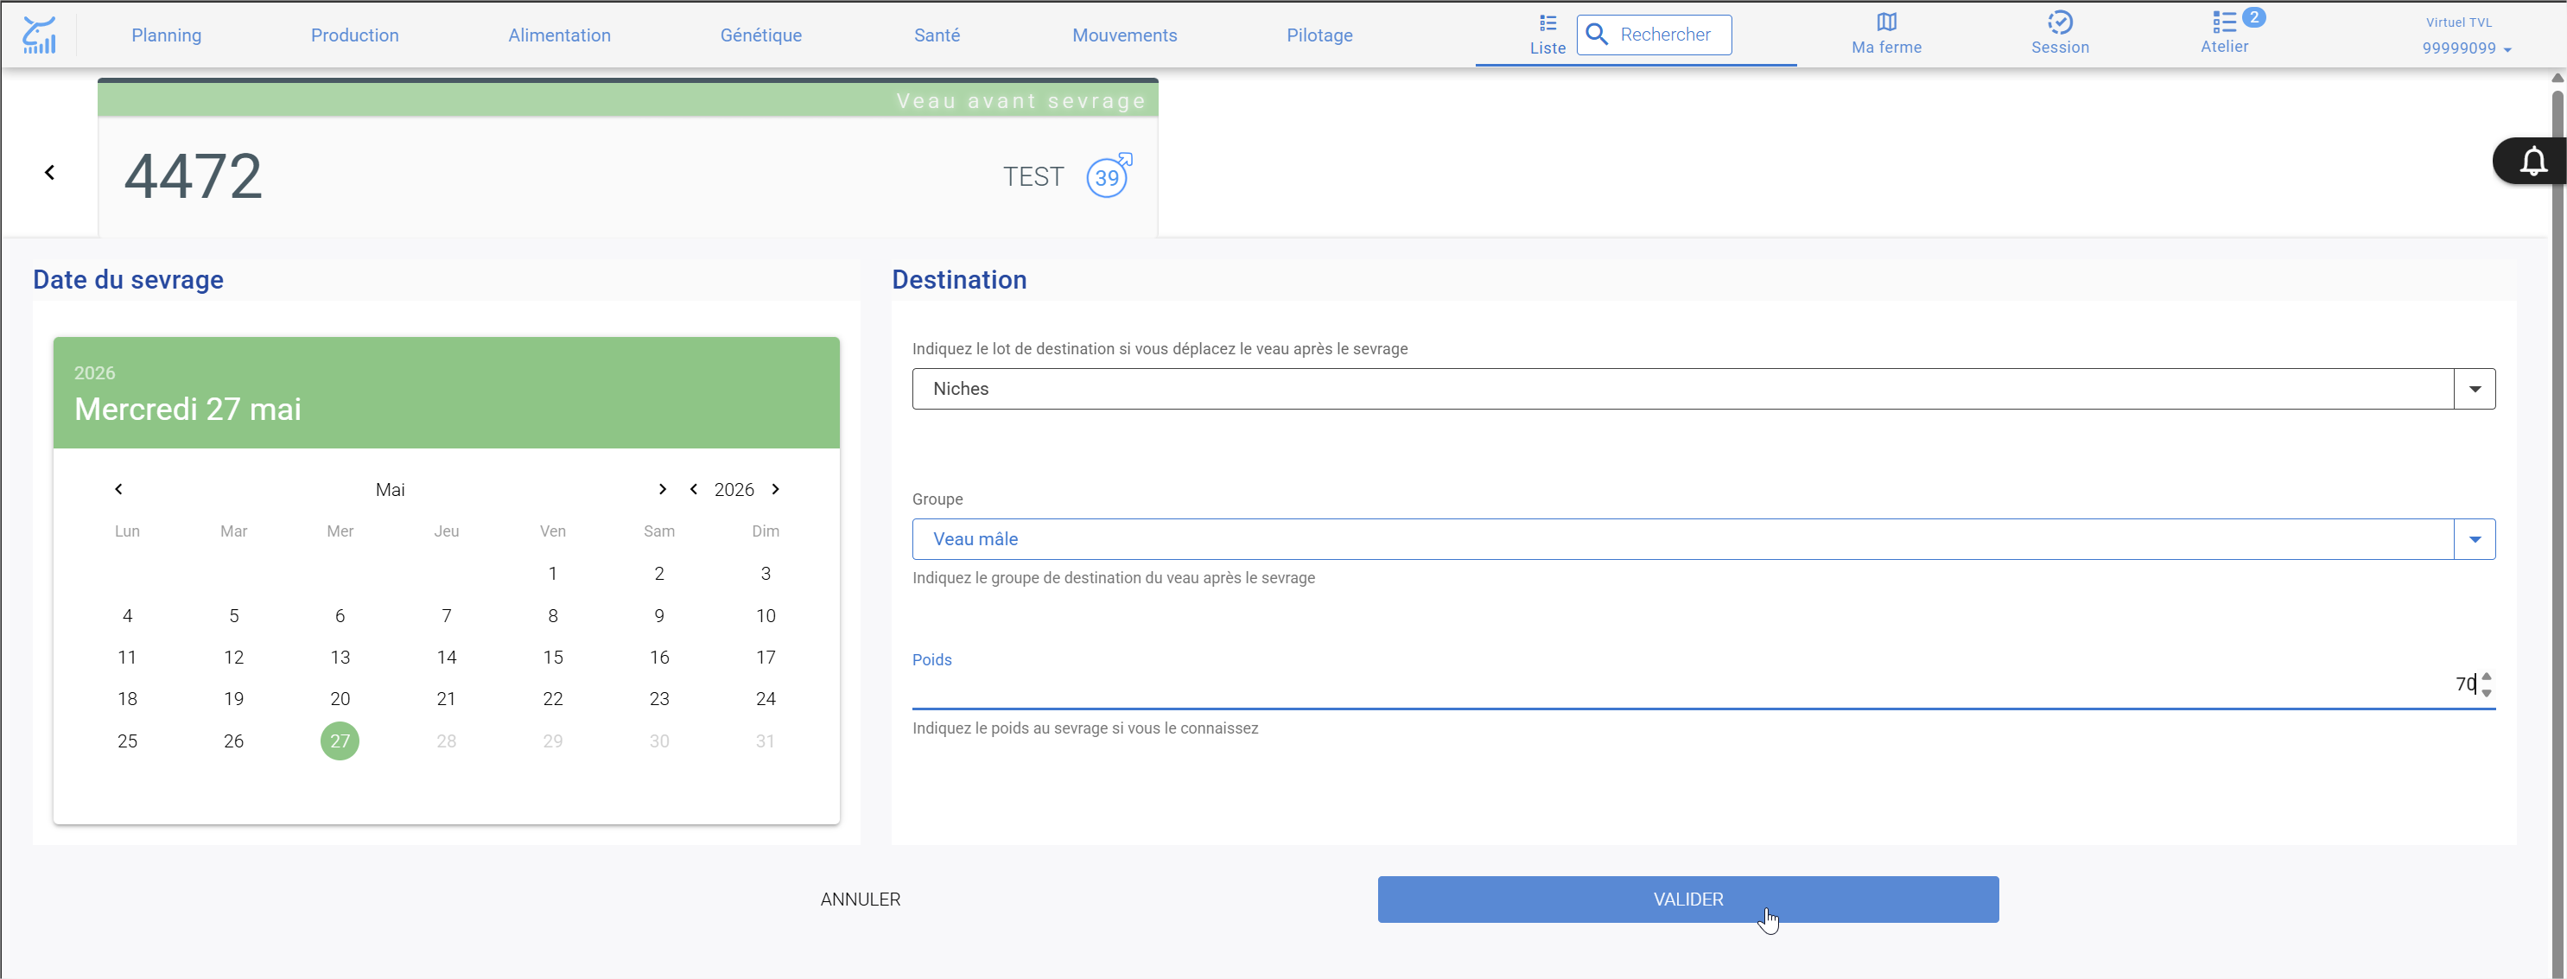2567x979 pixels.
Task: Click the 2026 year in calendar header
Action: (95, 373)
